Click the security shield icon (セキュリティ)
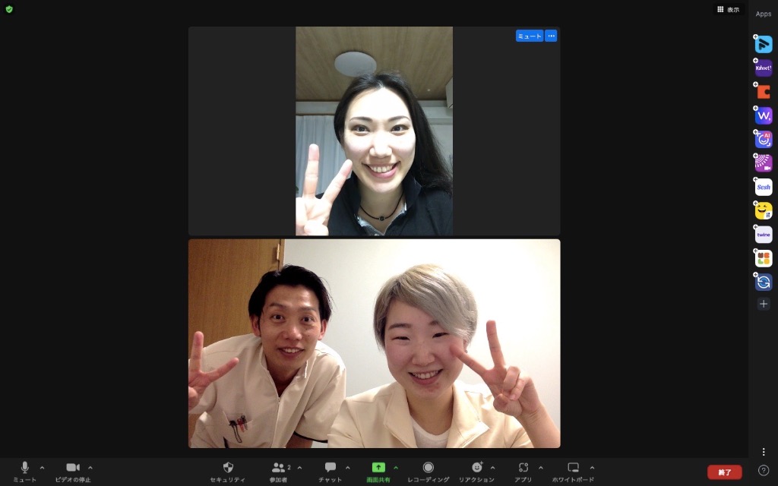Image resolution: width=778 pixels, height=486 pixels. coord(228,468)
